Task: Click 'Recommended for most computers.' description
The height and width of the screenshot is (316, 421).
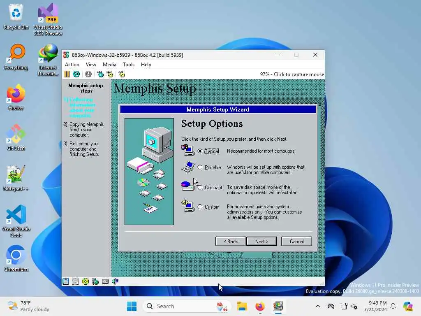Action: click(x=261, y=151)
